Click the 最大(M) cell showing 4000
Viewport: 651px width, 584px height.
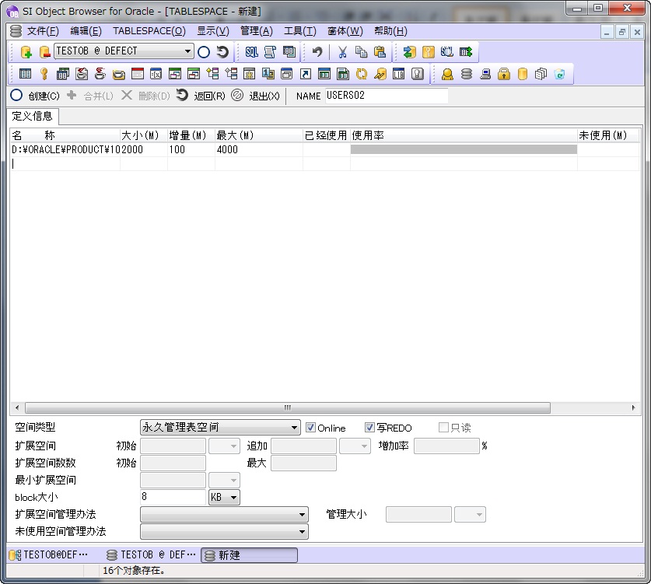point(259,149)
